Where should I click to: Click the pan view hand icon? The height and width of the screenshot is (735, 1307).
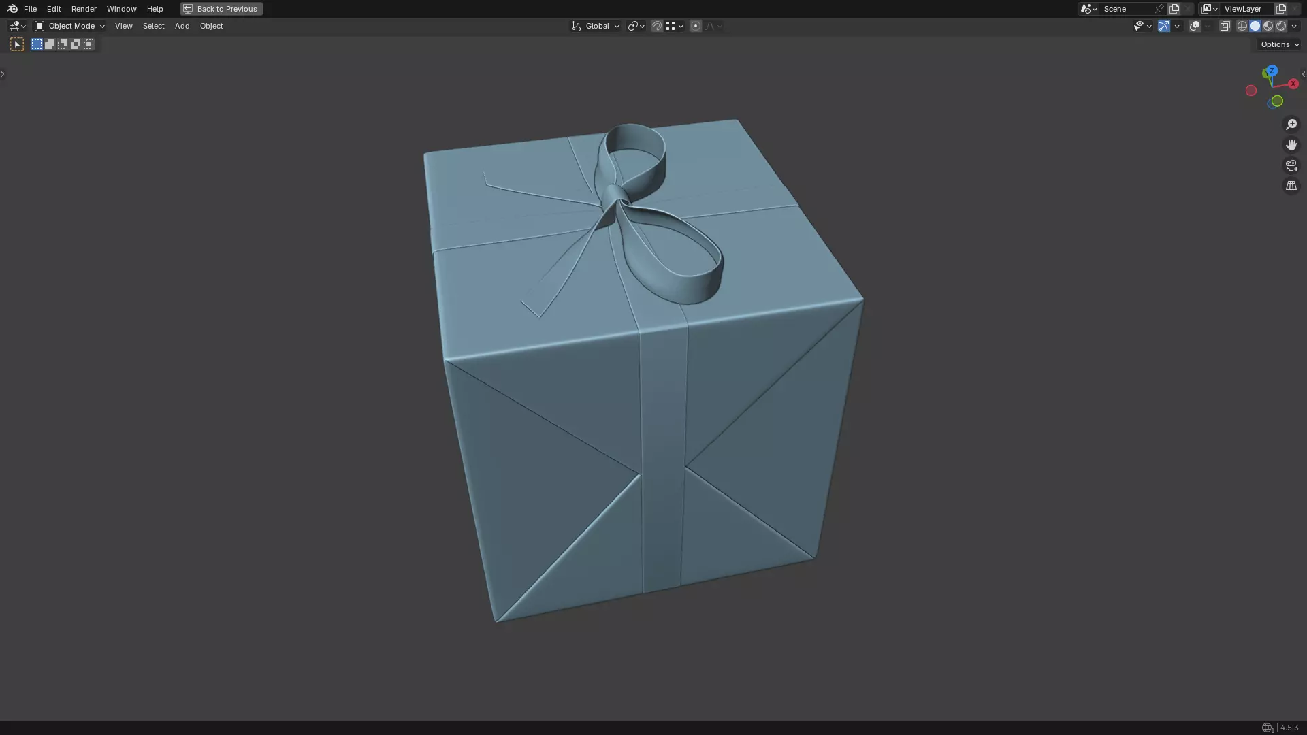(1291, 145)
